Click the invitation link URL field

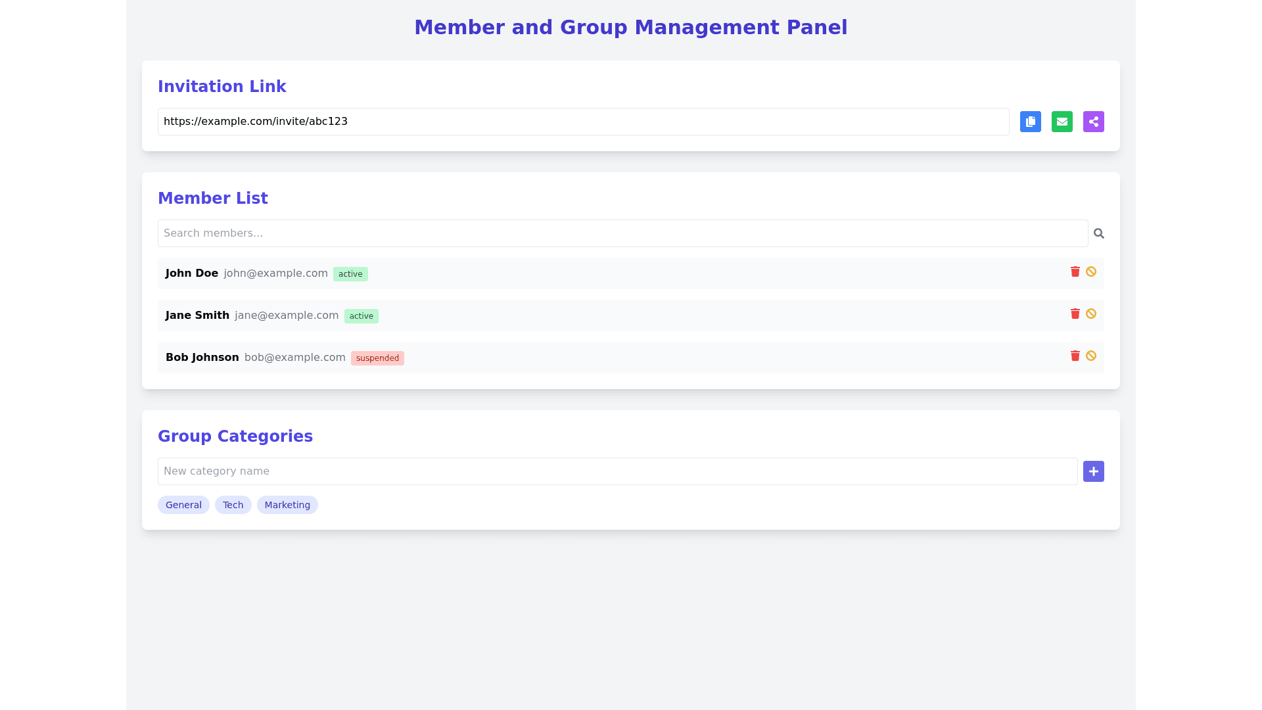582,122
